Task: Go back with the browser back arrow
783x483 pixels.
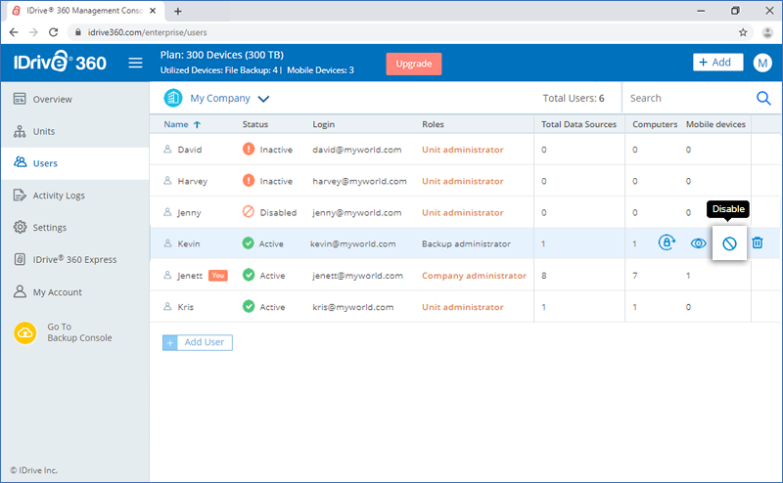Action: click(14, 32)
